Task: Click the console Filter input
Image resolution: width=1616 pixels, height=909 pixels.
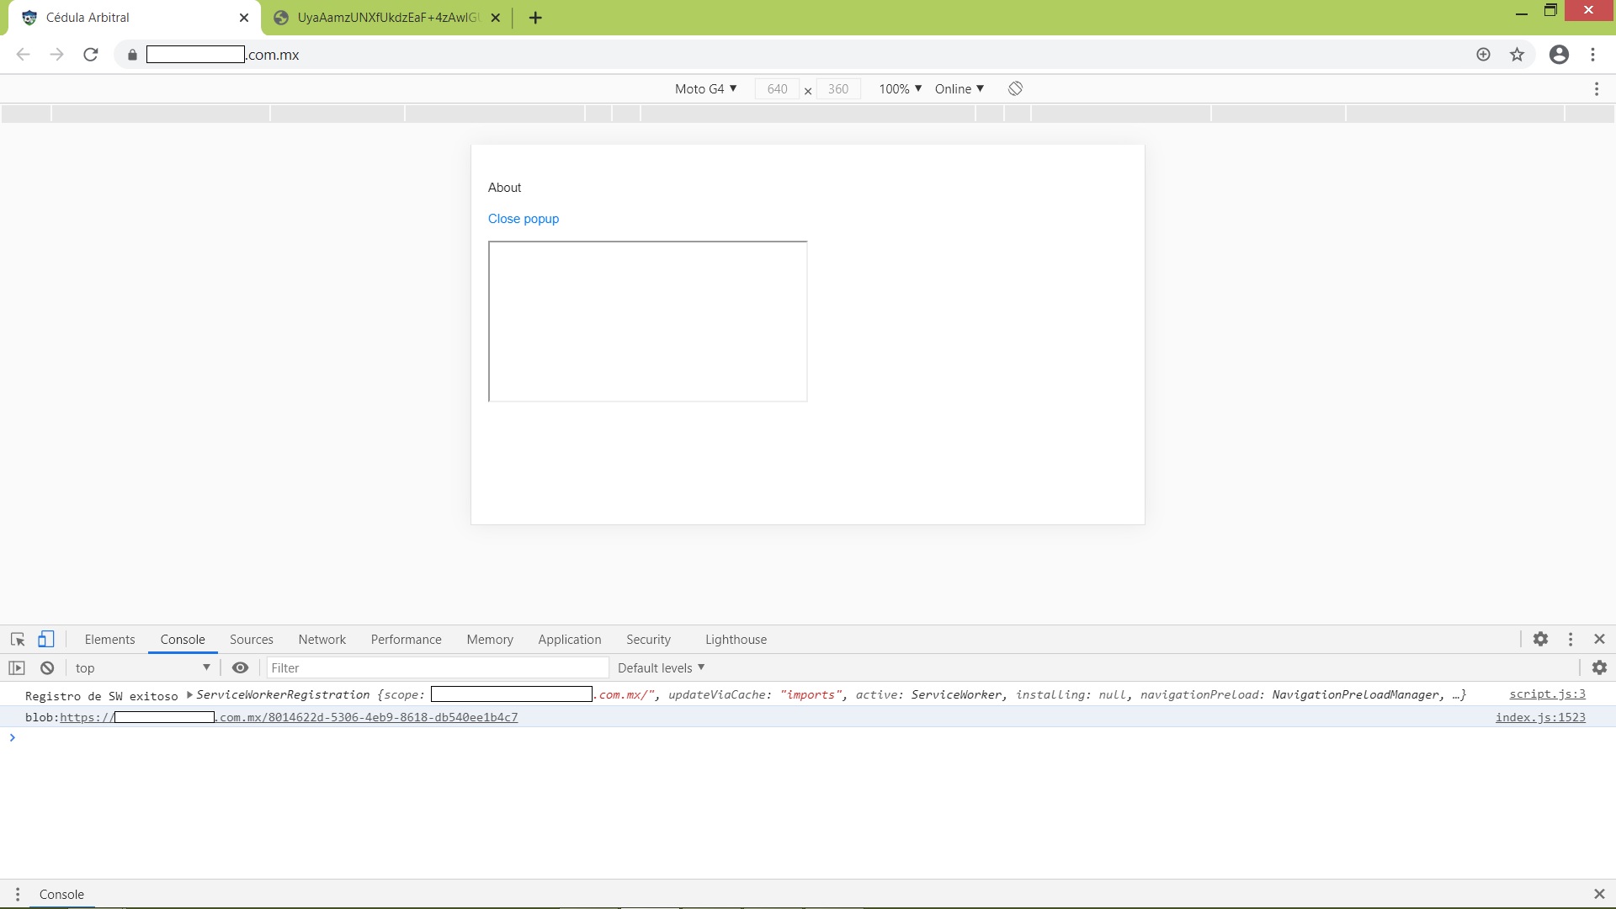Action: coord(438,667)
